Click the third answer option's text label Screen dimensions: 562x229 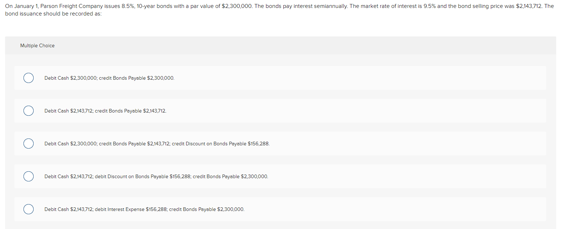[x=157, y=144]
